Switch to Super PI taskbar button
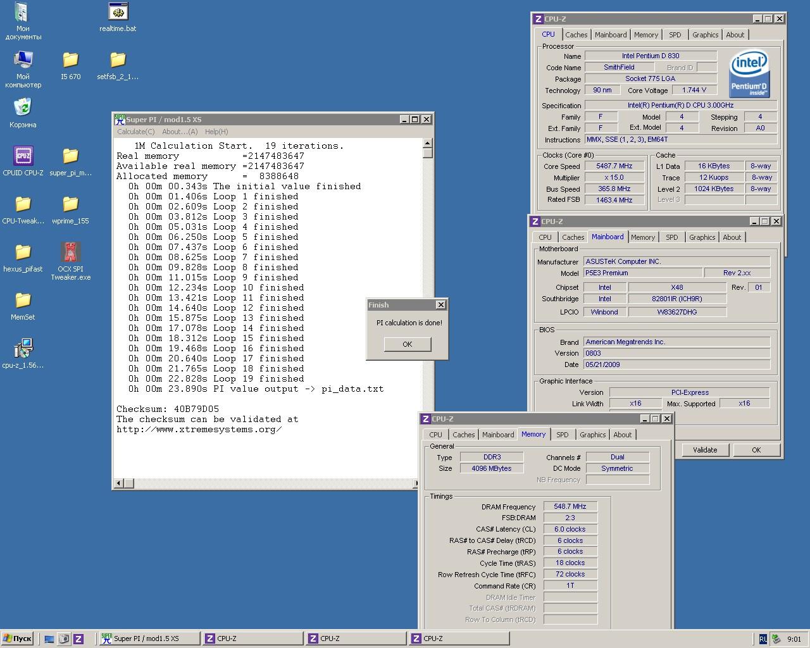The image size is (810, 648). tap(149, 639)
